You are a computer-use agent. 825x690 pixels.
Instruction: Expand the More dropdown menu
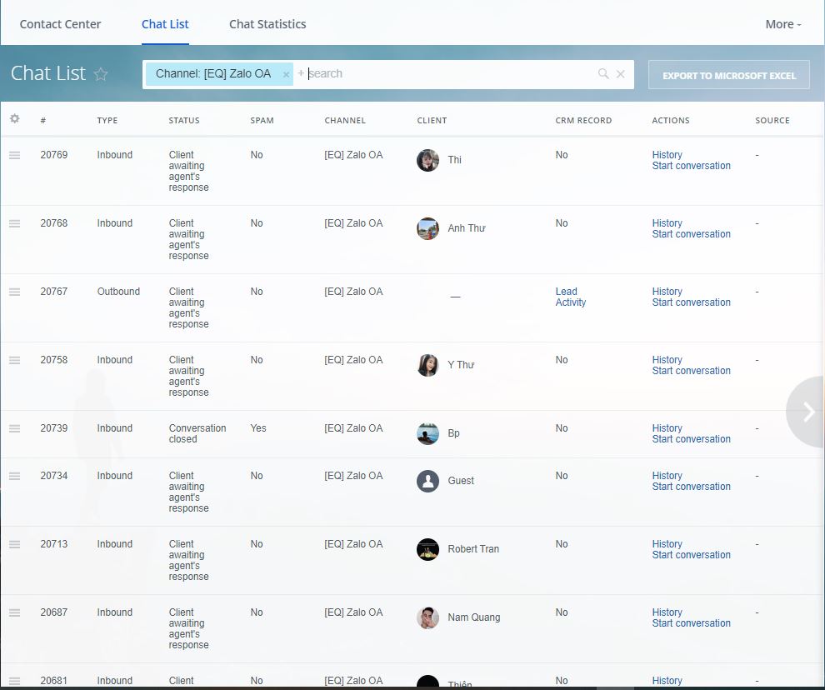coord(782,24)
